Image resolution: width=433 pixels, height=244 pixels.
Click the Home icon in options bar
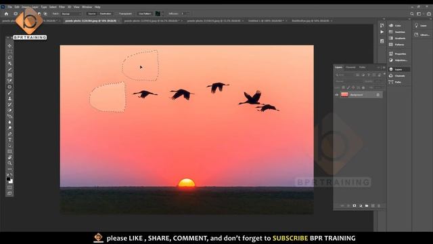click(x=6, y=14)
